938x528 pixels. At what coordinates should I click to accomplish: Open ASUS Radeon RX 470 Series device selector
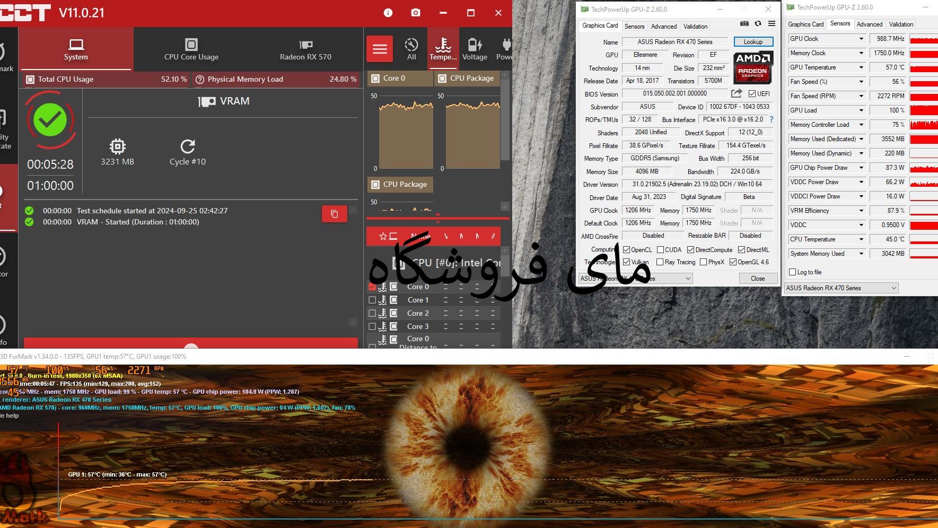click(841, 288)
